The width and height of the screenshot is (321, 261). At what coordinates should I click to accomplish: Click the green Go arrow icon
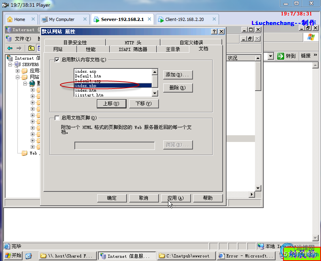pos(281,56)
